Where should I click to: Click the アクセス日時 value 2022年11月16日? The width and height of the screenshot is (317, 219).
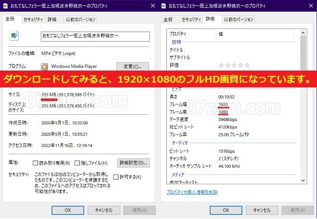[x=59, y=145]
